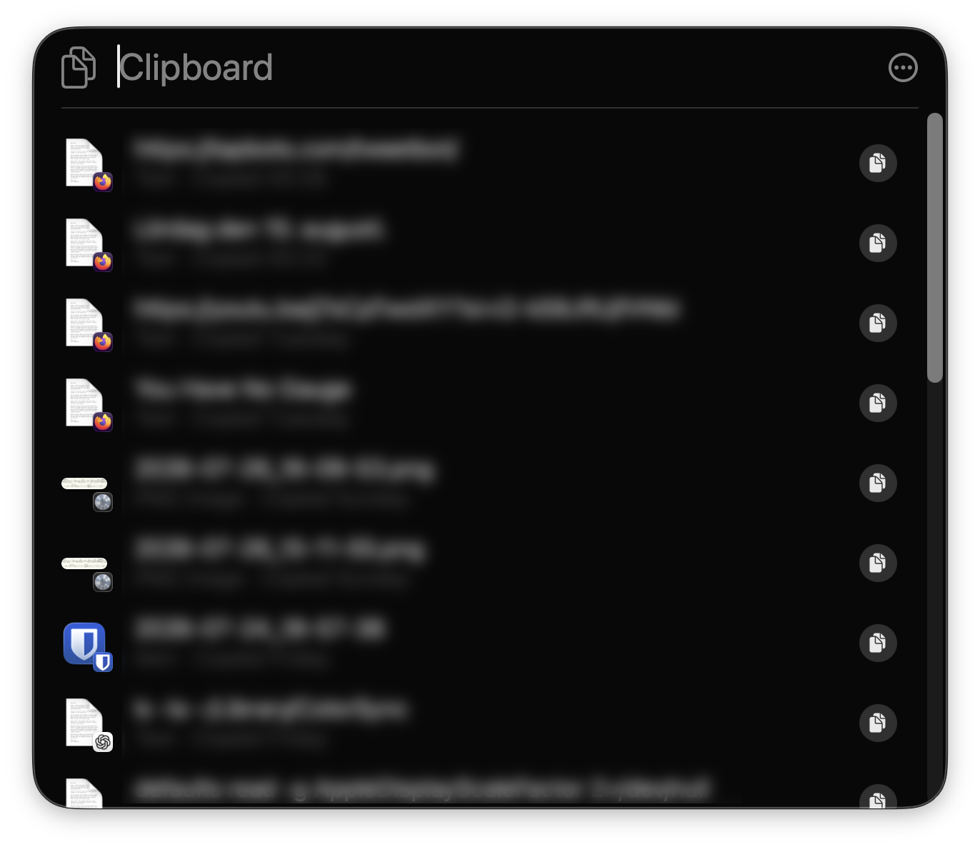Copy the second Firefox clipboard entry
Screen dimensions: 980x847
[x=878, y=243]
